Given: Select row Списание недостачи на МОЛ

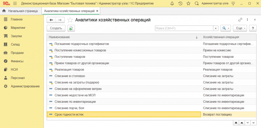Looking at the screenshot, I should tap(151, 95).
